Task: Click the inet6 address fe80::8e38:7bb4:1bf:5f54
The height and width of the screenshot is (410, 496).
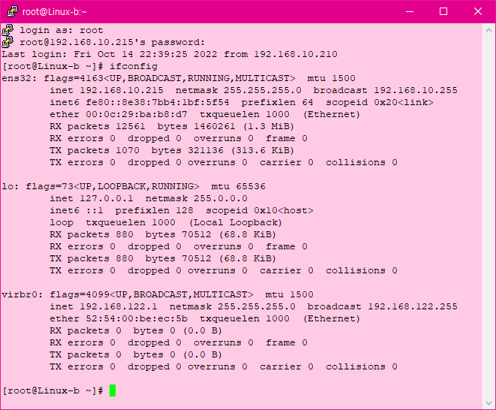Action: (x=158, y=103)
